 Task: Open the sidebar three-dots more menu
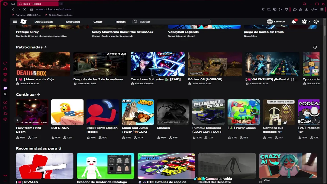[5, 181]
